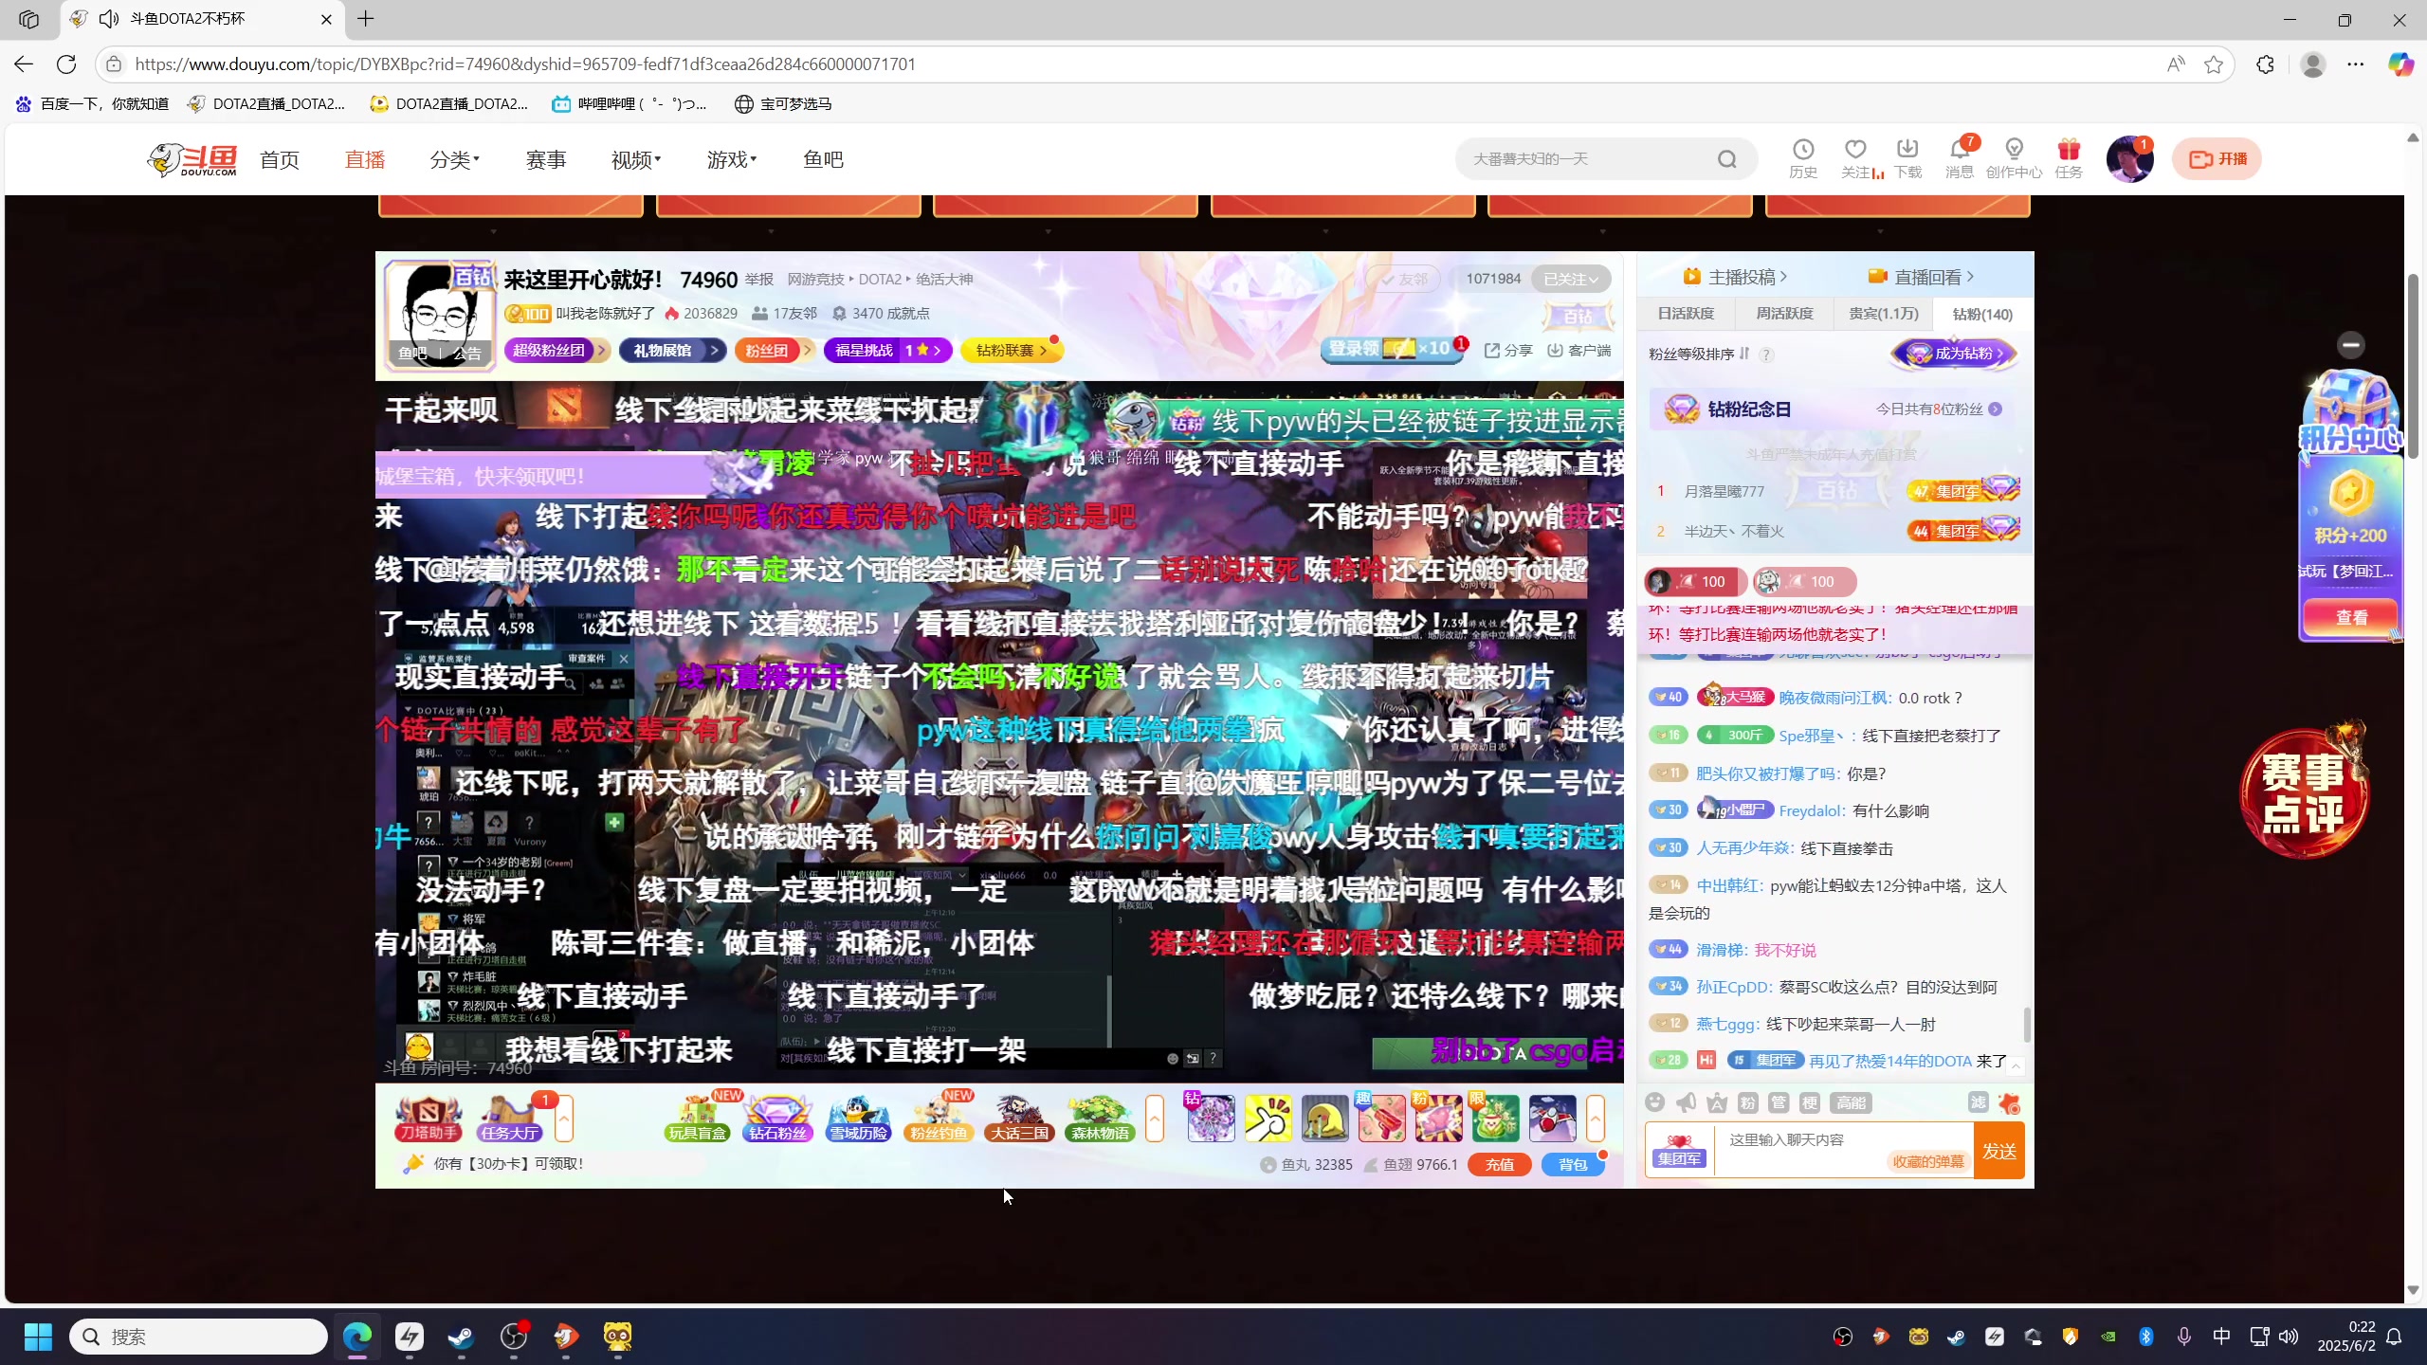Open the 刀塔助手 icon below the player
Image resolution: width=2427 pixels, height=1365 pixels.
pos(429,1119)
